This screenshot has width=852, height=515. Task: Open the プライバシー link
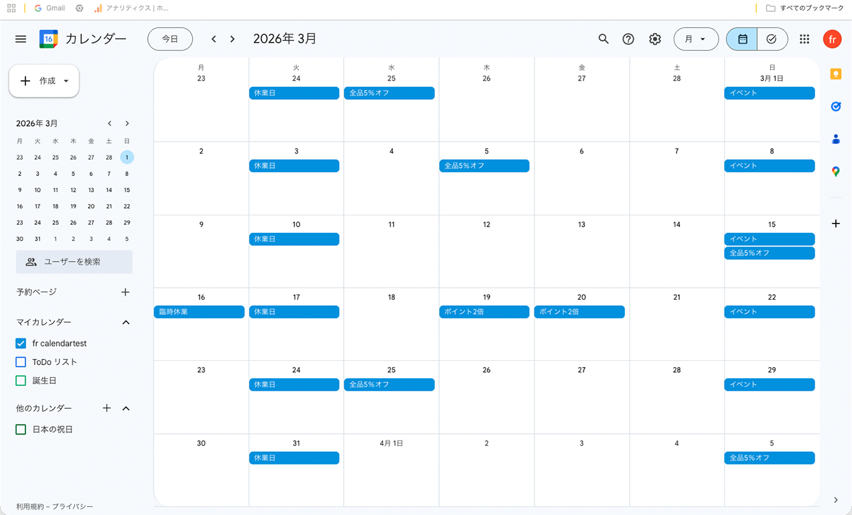tap(74, 507)
